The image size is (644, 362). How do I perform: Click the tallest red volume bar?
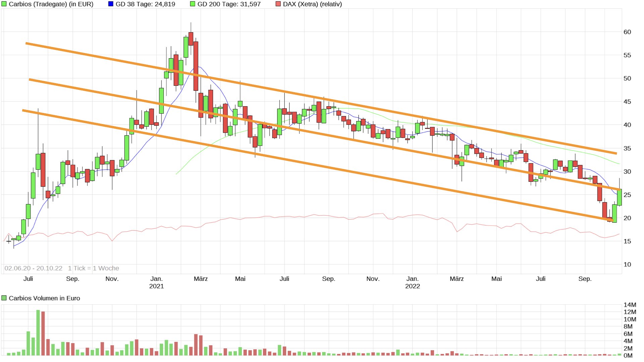tap(43, 334)
